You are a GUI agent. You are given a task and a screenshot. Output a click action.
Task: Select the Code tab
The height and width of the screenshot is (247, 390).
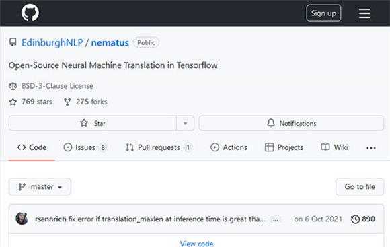(32, 147)
